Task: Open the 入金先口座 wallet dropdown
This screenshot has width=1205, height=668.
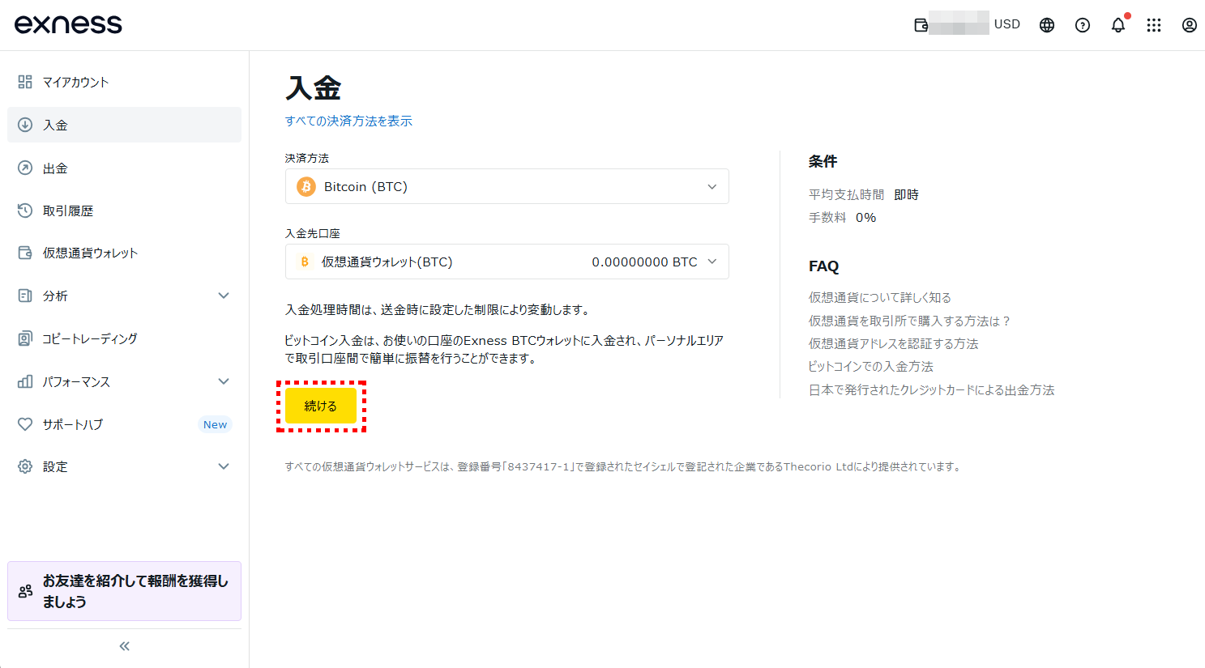Action: (507, 262)
